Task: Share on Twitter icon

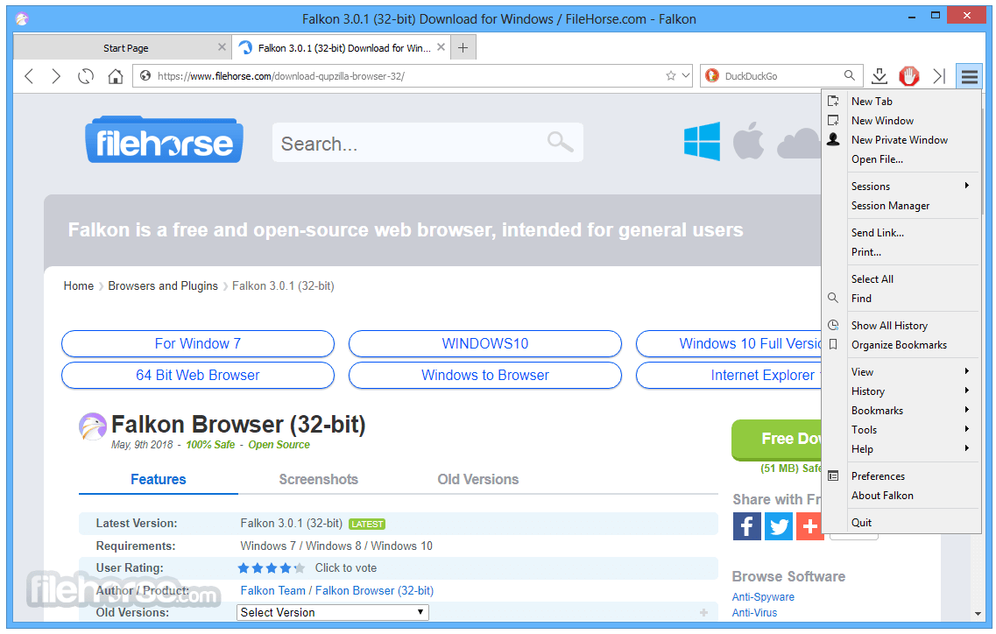Action: (x=778, y=526)
